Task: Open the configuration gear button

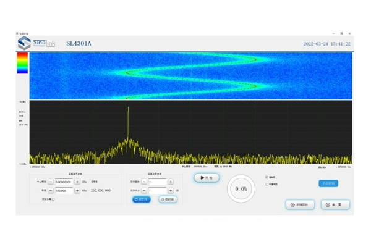Action: point(335,204)
